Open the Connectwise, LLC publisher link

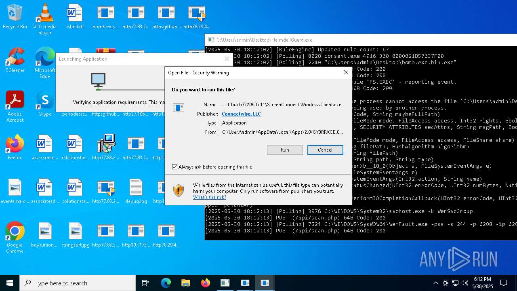[x=241, y=114]
